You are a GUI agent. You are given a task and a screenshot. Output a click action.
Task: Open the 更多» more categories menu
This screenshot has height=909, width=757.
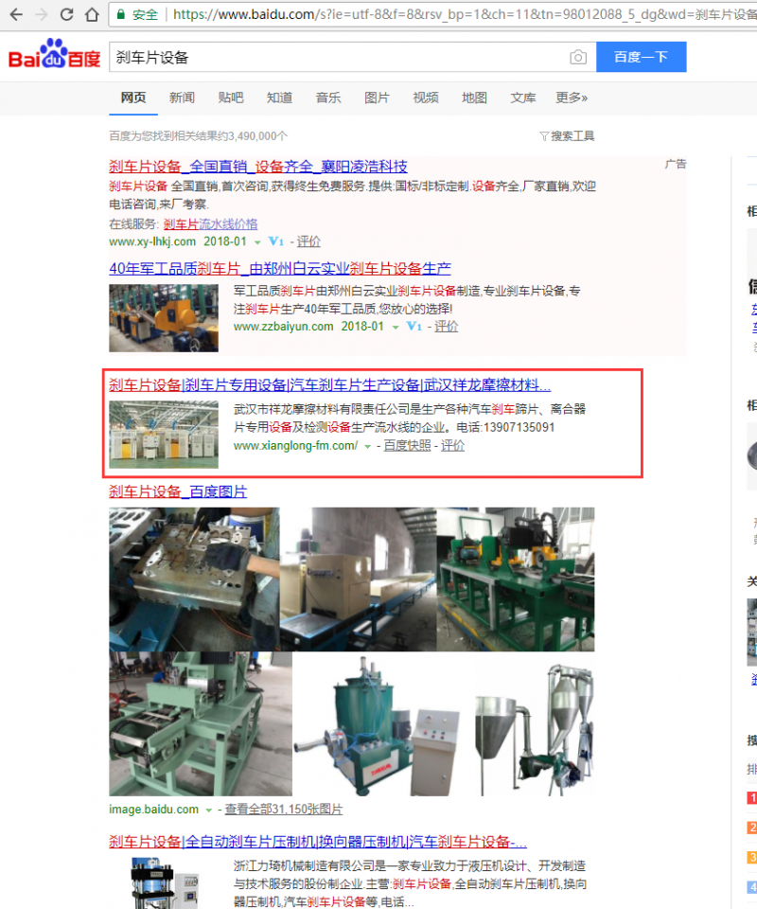point(572,98)
